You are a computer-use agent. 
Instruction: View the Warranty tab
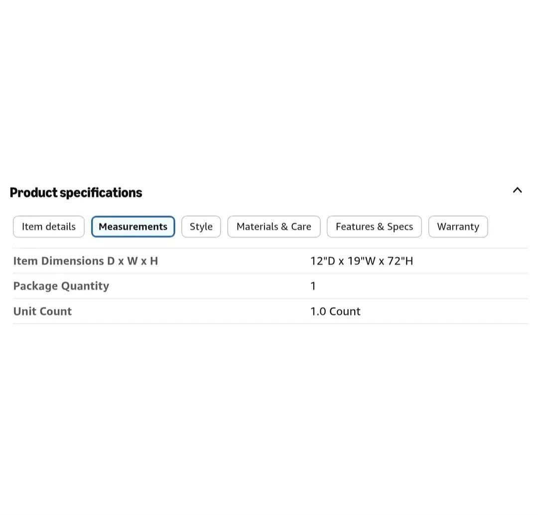(458, 227)
